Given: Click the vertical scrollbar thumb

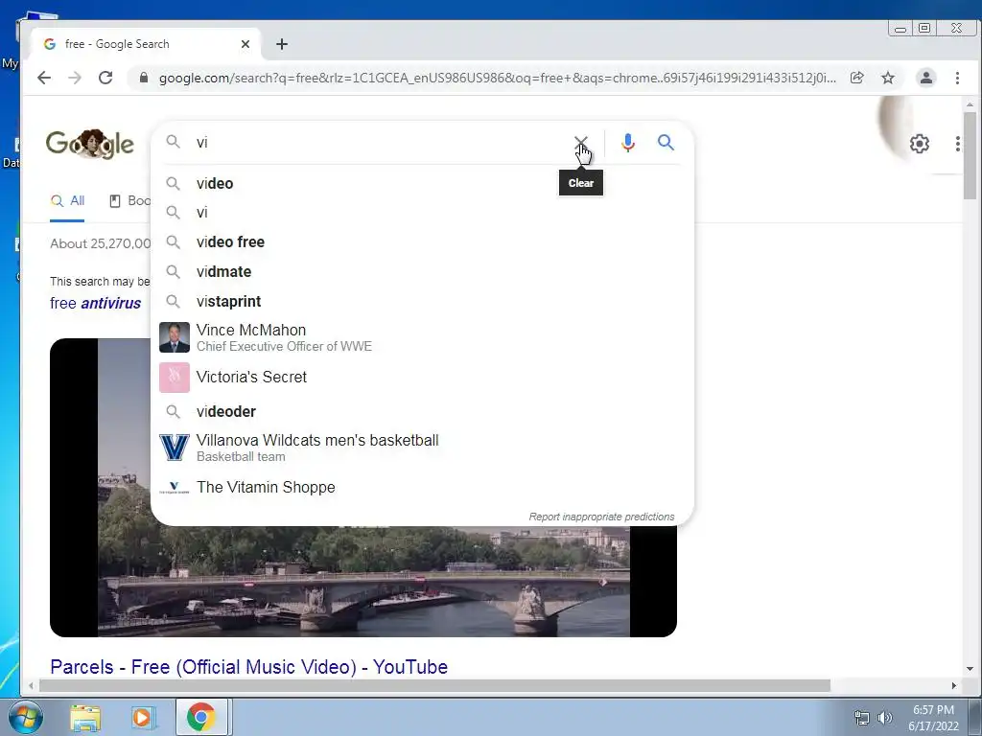Looking at the screenshot, I should [970, 155].
